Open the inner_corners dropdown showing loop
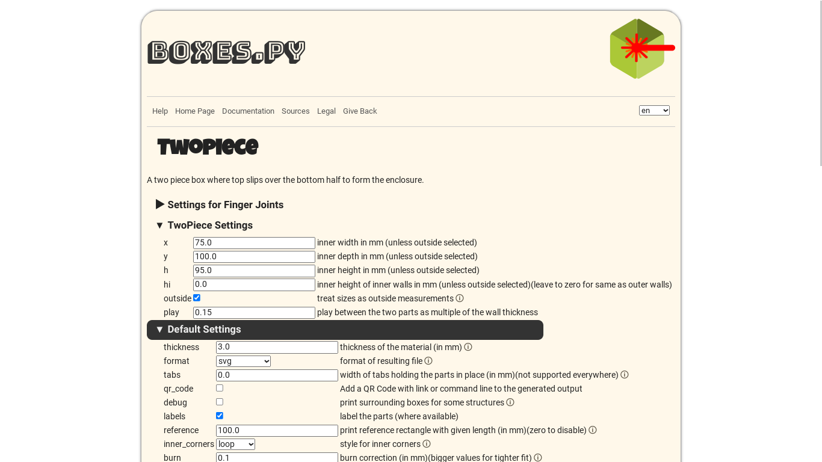822x462 pixels. 235,444
